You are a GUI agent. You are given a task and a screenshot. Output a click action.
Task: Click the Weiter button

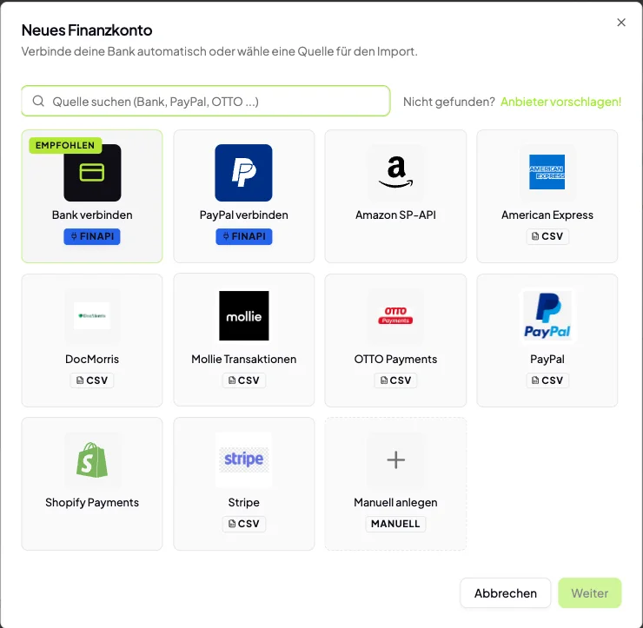tap(590, 593)
